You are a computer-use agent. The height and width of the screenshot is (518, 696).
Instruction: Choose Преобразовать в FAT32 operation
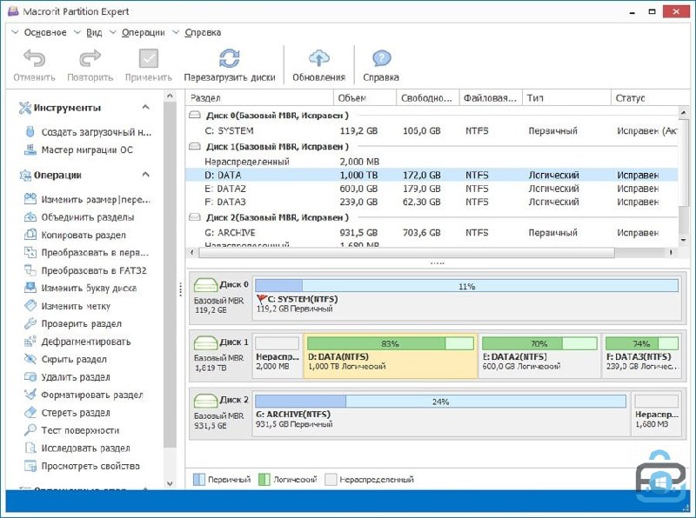coord(85,270)
